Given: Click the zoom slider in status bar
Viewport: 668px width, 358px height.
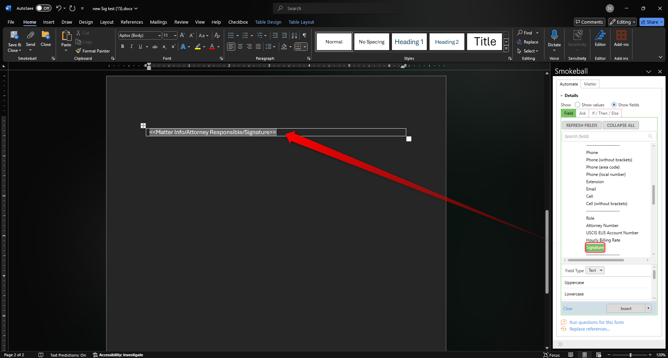Looking at the screenshot, I should tap(630, 355).
